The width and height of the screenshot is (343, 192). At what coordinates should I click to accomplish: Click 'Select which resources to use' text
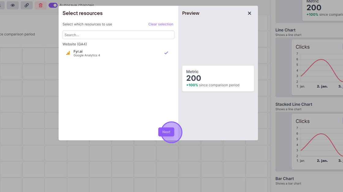pyautogui.click(x=87, y=24)
